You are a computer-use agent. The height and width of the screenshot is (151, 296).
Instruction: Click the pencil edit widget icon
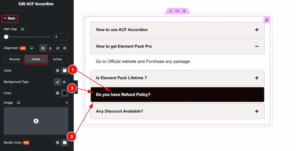(x=267, y=20)
